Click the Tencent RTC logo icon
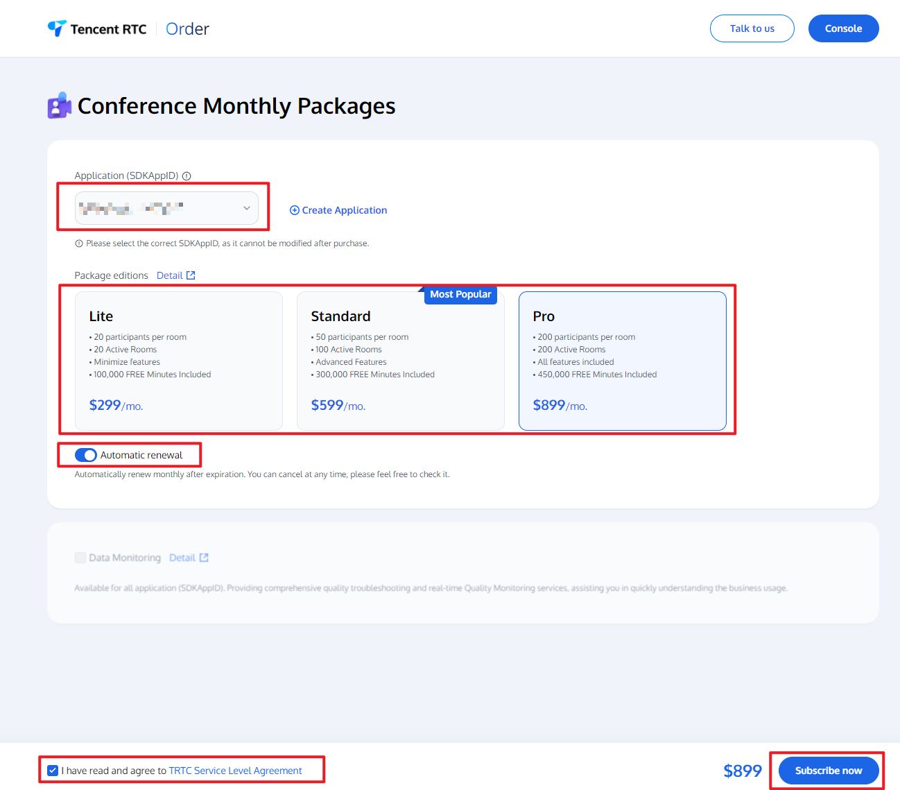This screenshot has height=790, width=900. pos(57,28)
